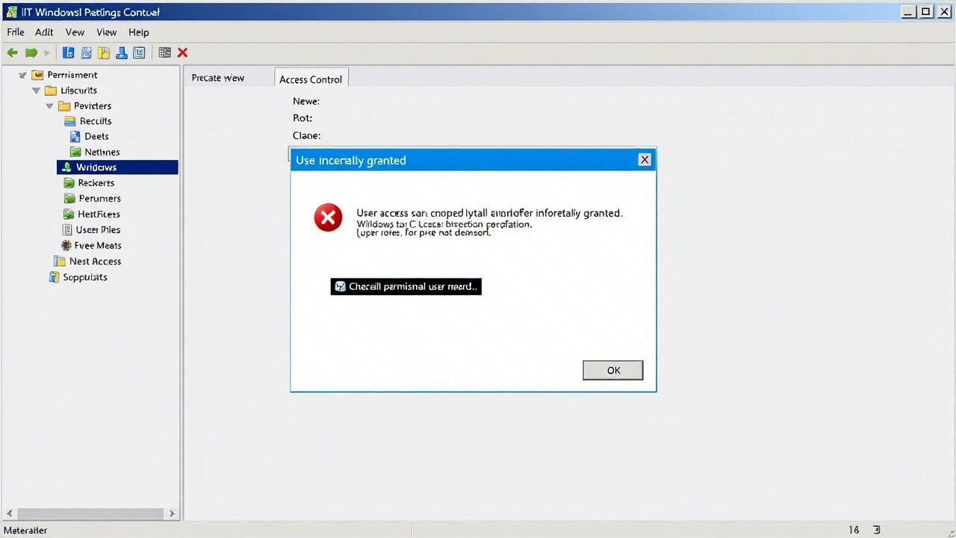Click the app icon in the title bar
This screenshot has width=956, height=538.
pos(11,12)
